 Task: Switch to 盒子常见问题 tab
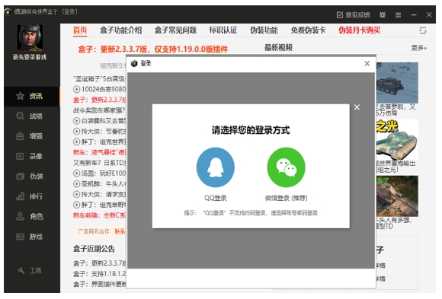[x=175, y=30]
